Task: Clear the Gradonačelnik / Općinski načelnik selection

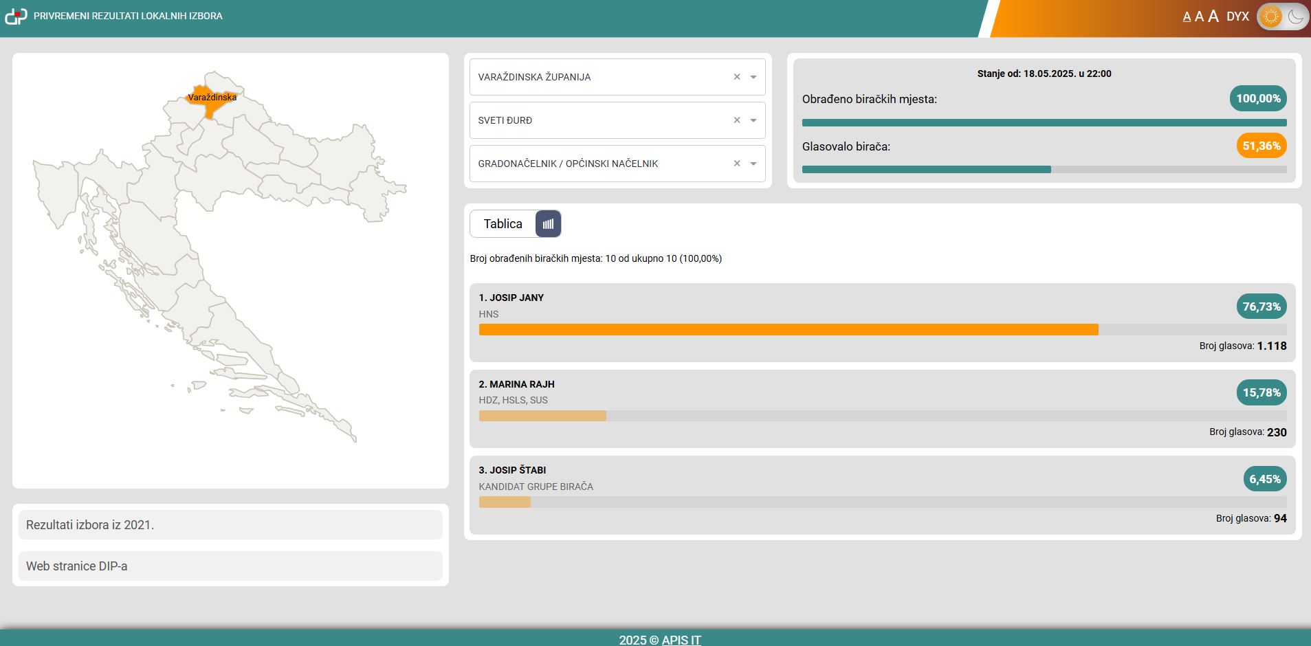Action: [x=737, y=164]
